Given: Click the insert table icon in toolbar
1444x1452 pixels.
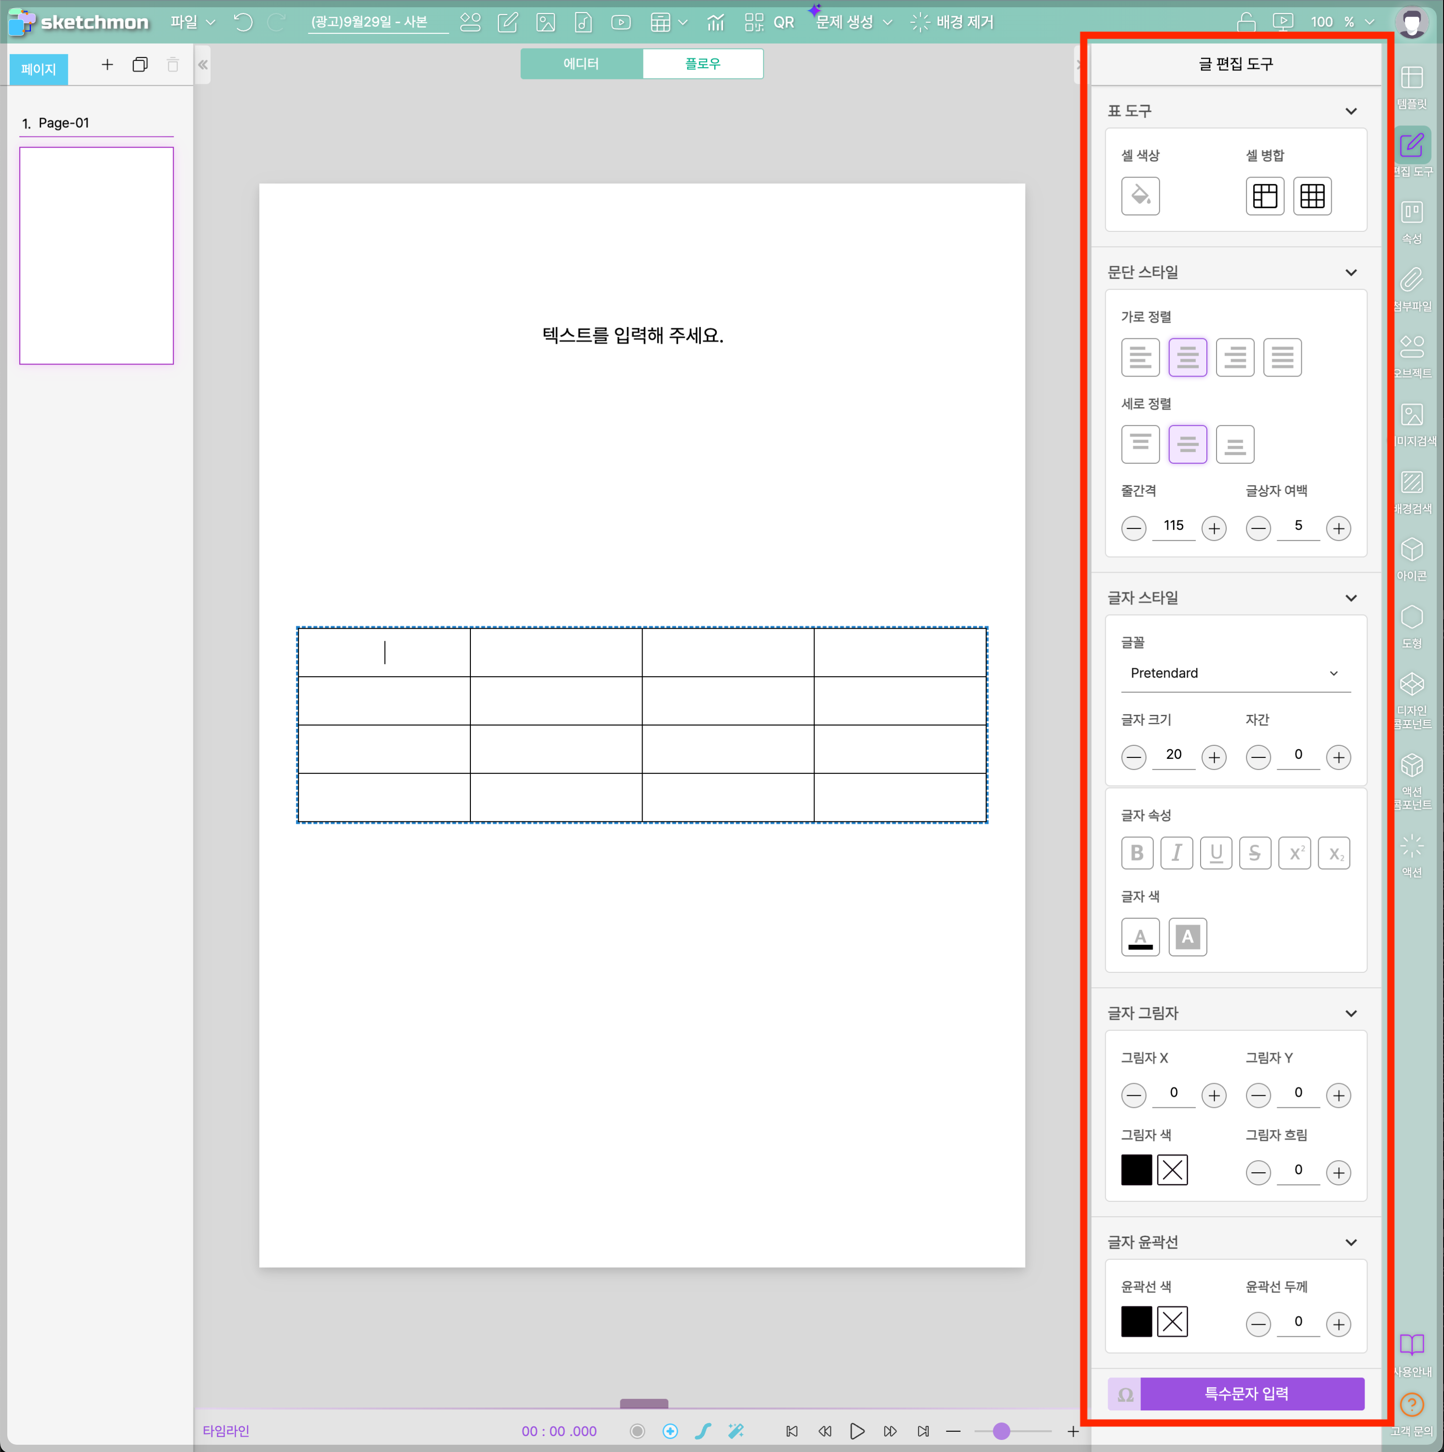Looking at the screenshot, I should (661, 23).
